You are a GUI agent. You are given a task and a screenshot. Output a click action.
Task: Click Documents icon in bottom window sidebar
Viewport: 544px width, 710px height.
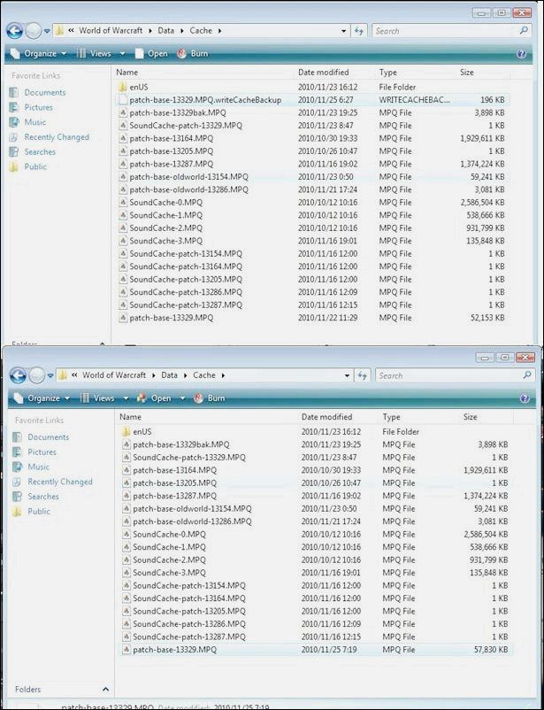pos(17,437)
